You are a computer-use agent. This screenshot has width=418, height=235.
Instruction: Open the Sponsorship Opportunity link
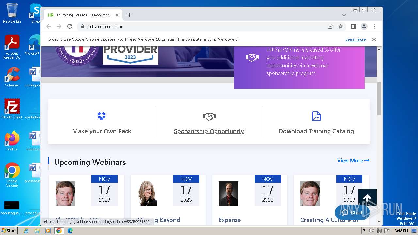(209, 131)
